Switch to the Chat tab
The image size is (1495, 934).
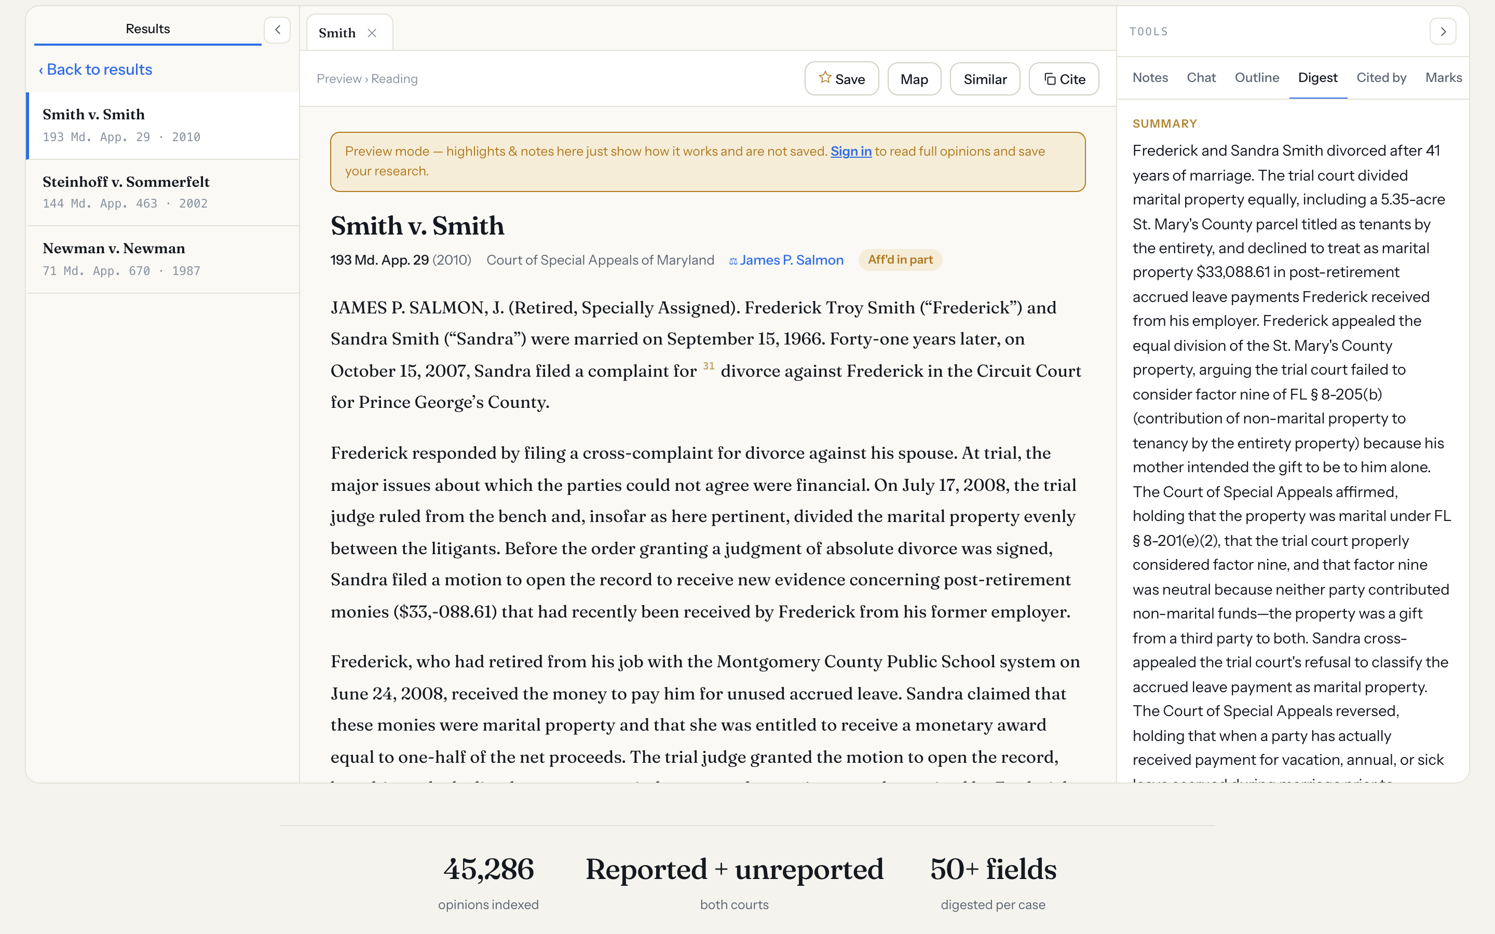pyautogui.click(x=1201, y=78)
